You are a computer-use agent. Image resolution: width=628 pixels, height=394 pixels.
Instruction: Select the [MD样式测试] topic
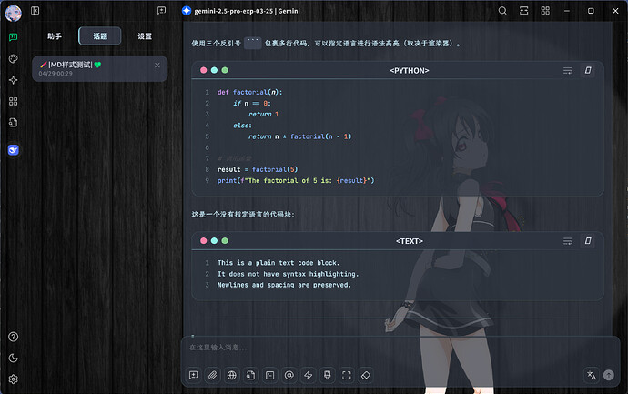[x=100, y=68]
